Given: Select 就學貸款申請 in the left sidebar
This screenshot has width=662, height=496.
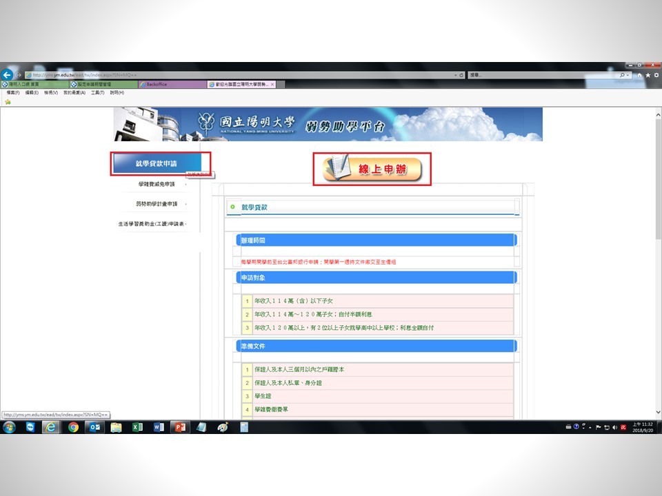Looking at the screenshot, I should coord(157,163).
